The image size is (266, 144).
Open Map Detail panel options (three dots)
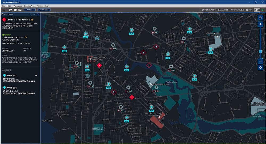[30, 14]
